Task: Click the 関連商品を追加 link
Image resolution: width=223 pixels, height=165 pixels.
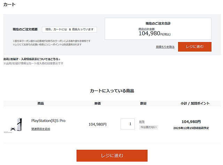Action: point(41,129)
